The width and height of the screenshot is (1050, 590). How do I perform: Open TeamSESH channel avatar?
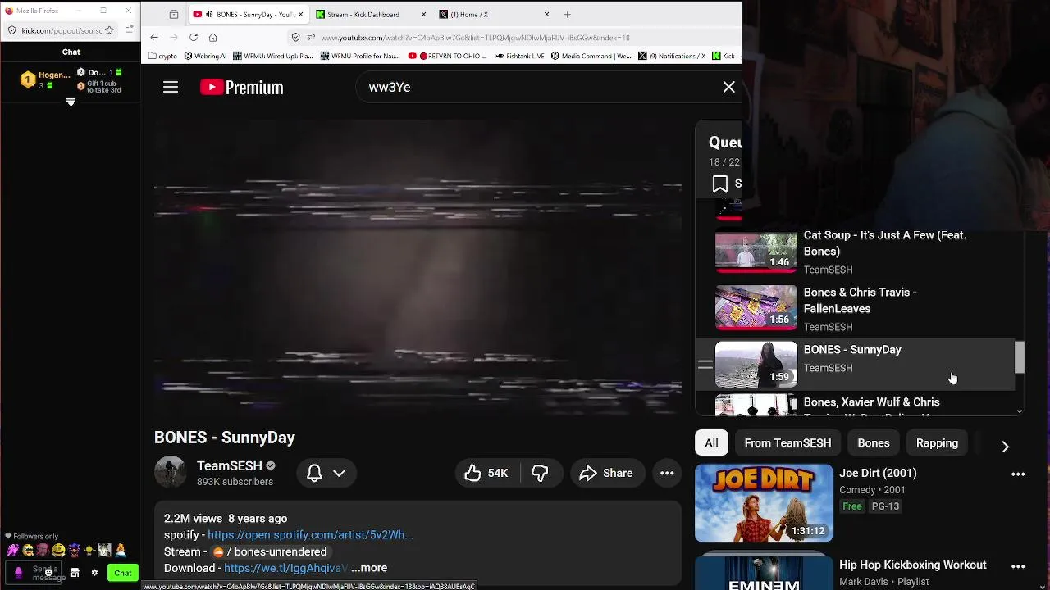point(171,472)
